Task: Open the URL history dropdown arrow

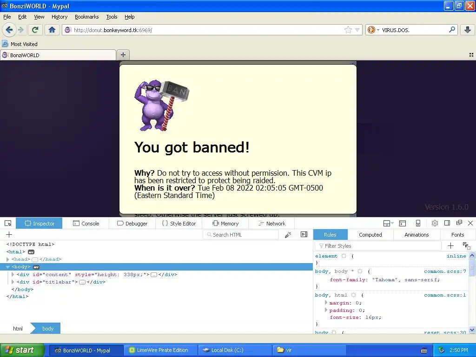Action: coord(357,30)
